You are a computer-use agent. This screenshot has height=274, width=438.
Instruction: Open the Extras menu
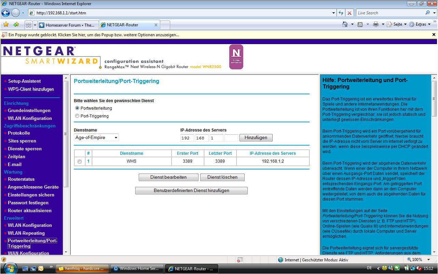(x=420, y=24)
